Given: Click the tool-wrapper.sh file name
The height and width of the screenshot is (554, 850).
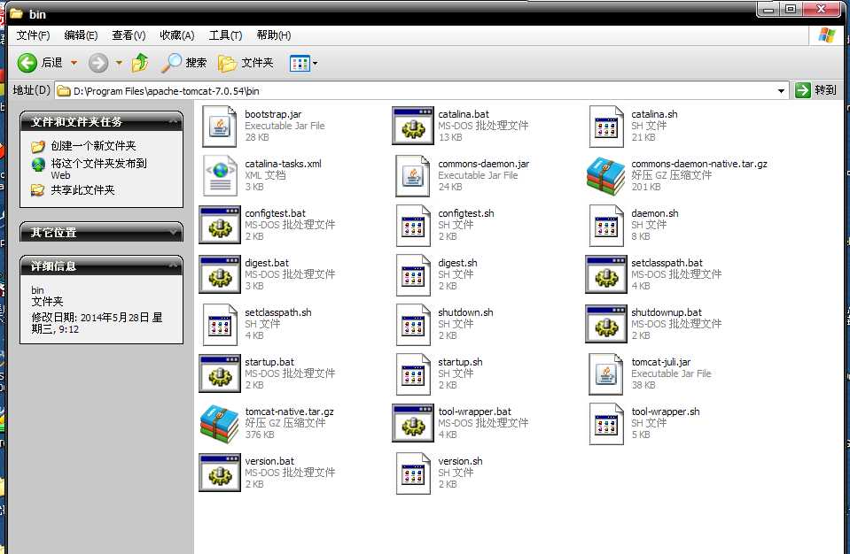Looking at the screenshot, I should tap(666, 412).
